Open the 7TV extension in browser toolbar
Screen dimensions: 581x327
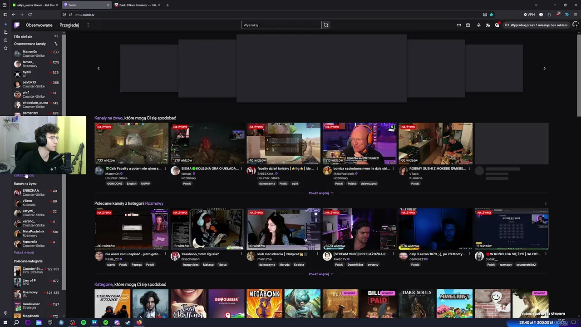566,15
